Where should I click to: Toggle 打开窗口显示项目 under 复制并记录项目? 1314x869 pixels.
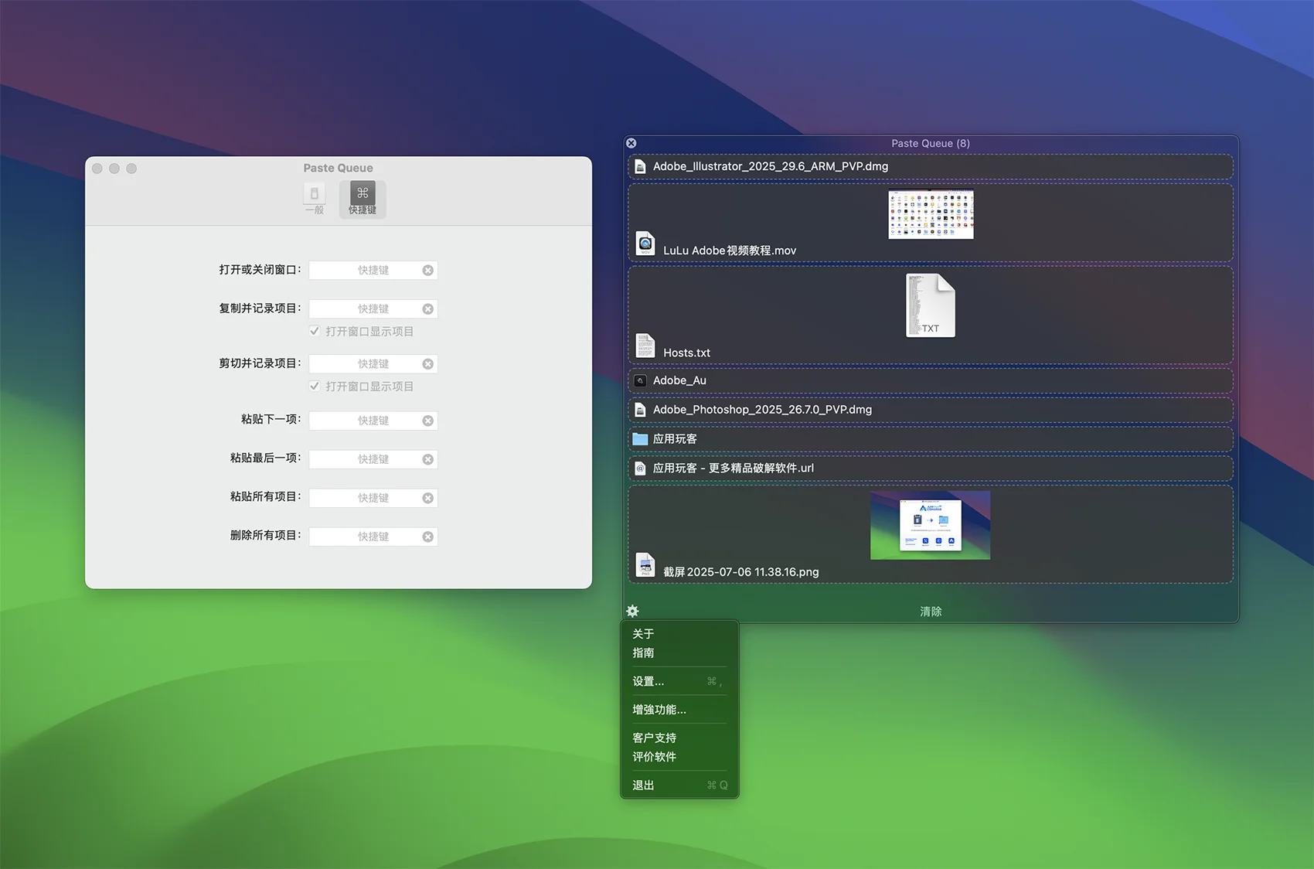[315, 331]
